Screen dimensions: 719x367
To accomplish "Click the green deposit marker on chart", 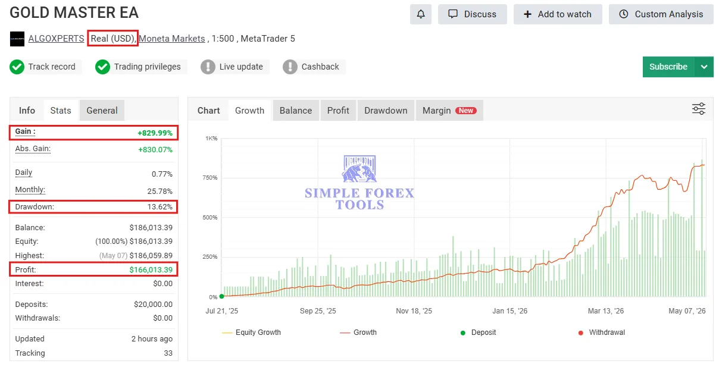I will [221, 296].
